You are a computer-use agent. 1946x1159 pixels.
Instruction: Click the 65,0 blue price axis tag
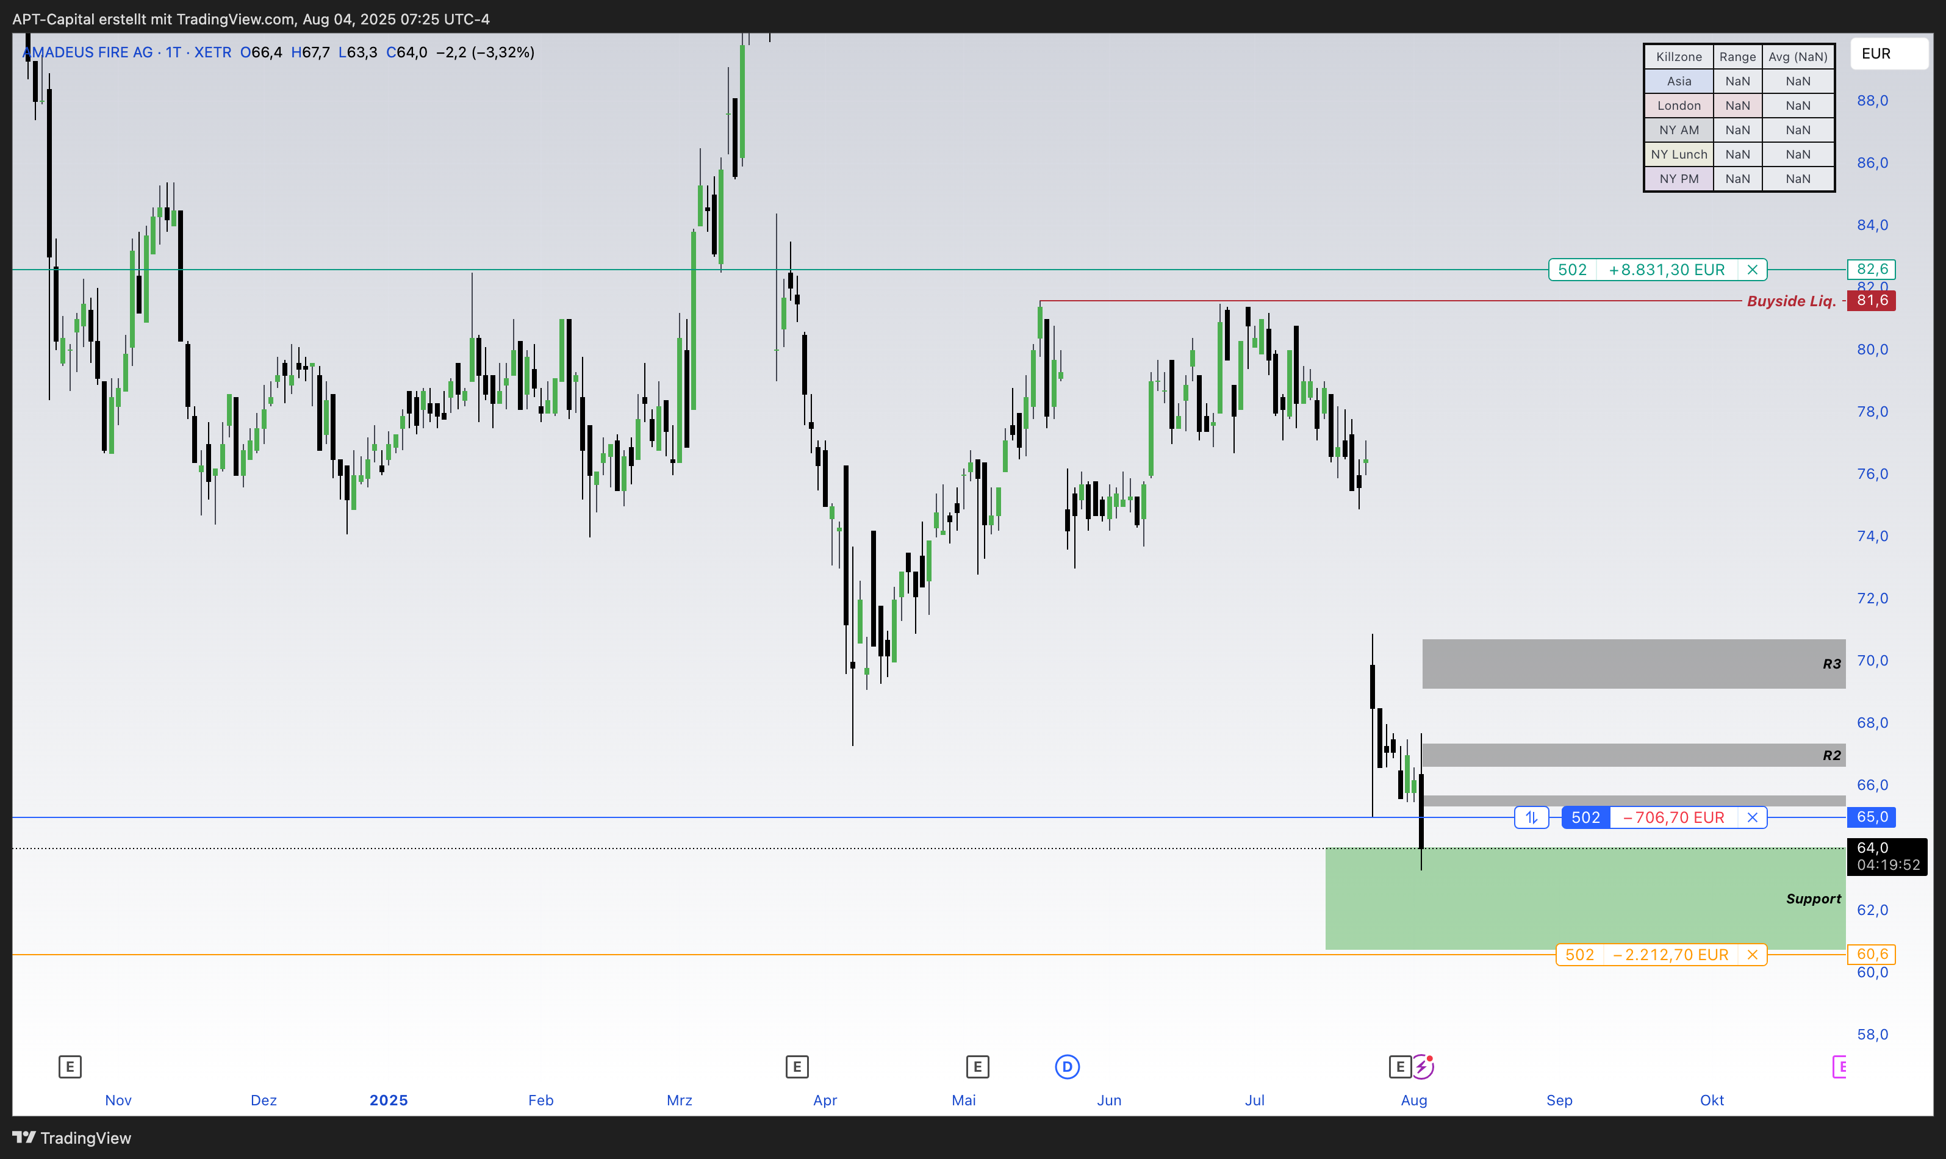[x=1871, y=817]
